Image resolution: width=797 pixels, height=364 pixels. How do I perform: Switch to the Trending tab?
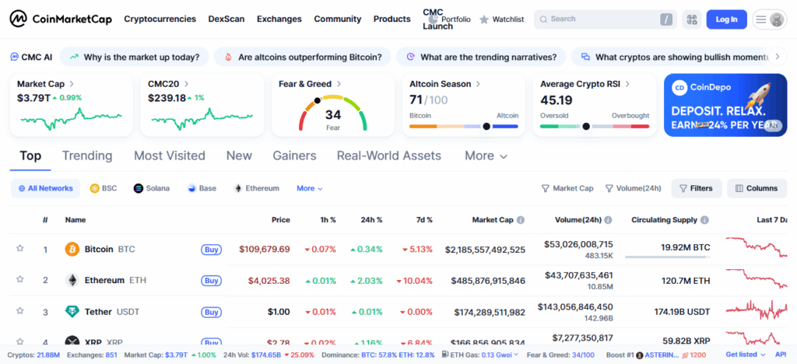point(87,156)
